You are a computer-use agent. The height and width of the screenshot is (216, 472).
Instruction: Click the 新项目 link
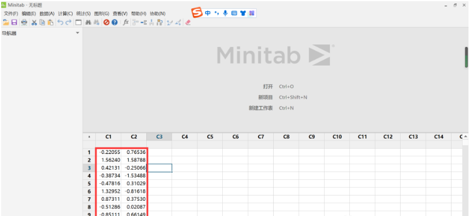coord(265,97)
